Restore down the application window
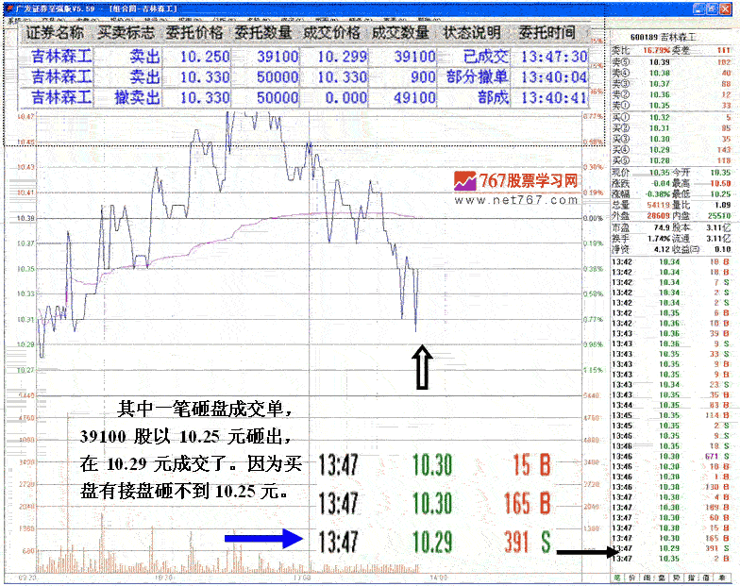The height and width of the screenshot is (586, 740). click(715, 8)
